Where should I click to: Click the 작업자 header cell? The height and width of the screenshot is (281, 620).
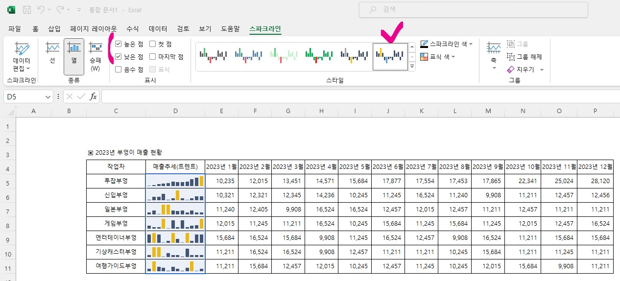[116, 166]
